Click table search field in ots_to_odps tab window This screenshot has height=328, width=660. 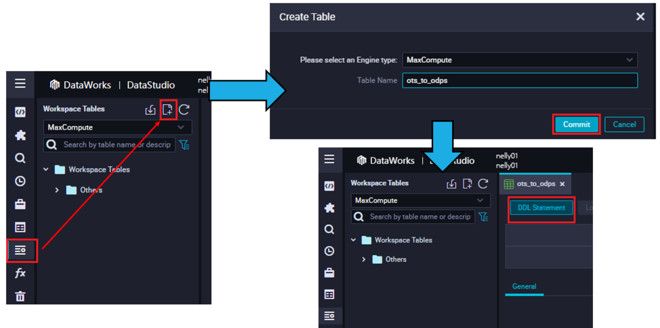(413, 216)
